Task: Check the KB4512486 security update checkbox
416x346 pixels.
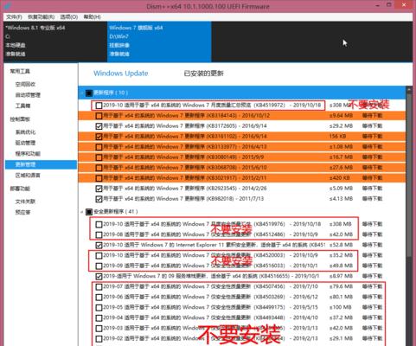Action: tap(99, 234)
